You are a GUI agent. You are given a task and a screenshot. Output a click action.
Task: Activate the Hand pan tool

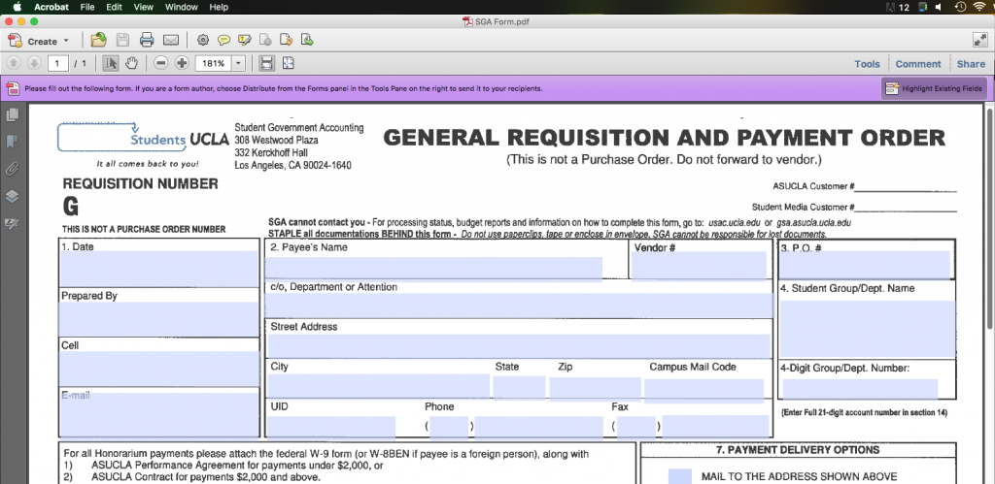(131, 63)
